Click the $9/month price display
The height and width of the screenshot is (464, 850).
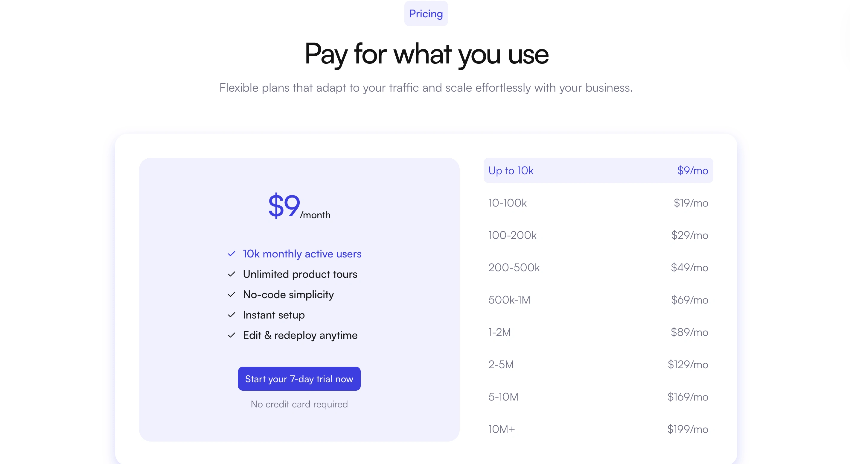[299, 206]
